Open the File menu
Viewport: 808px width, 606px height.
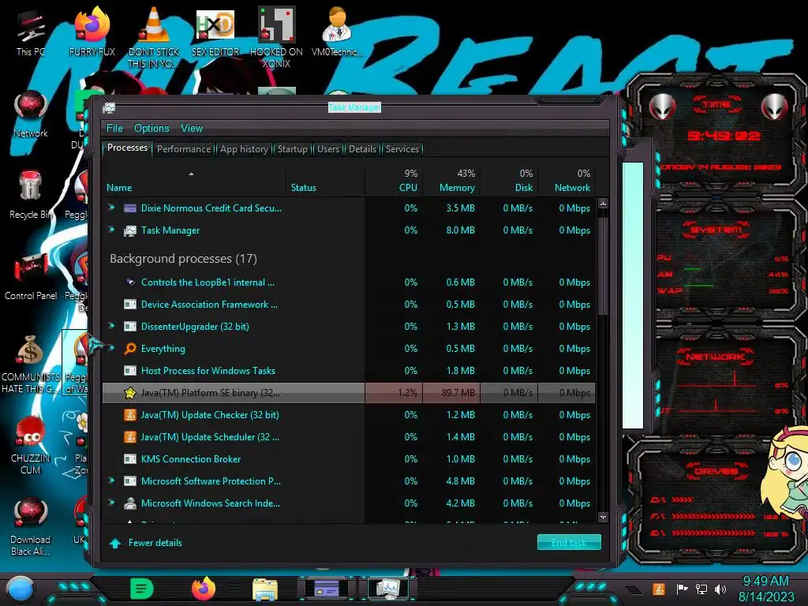click(x=114, y=129)
